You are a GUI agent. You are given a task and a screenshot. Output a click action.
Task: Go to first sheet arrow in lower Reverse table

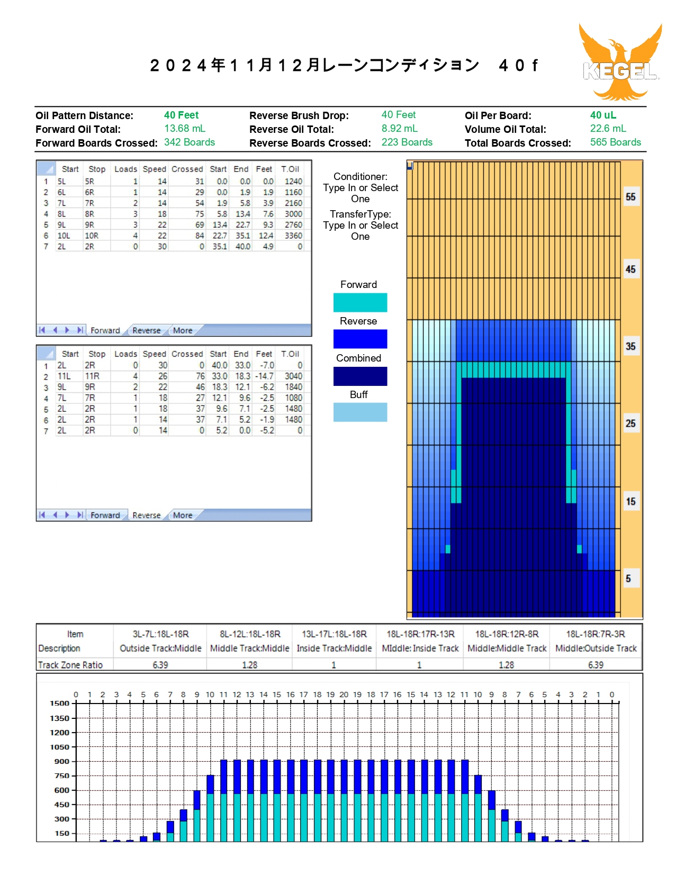(42, 515)
